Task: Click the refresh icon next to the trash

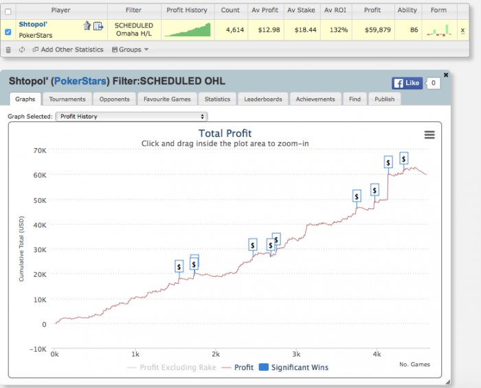Action: [22, 49]
